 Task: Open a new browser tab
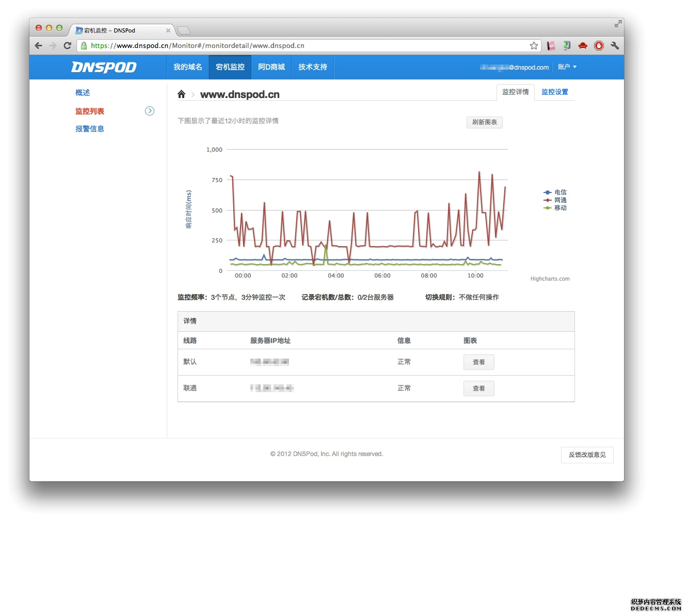[x=184, y=30]
